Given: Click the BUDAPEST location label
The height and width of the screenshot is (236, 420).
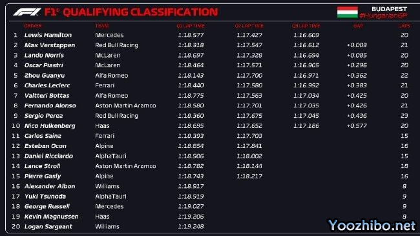Looking at the screenshot, I should (x=389, y=9).
